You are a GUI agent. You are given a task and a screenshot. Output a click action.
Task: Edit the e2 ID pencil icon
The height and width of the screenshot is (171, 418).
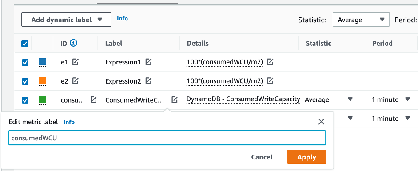point(76,81)
